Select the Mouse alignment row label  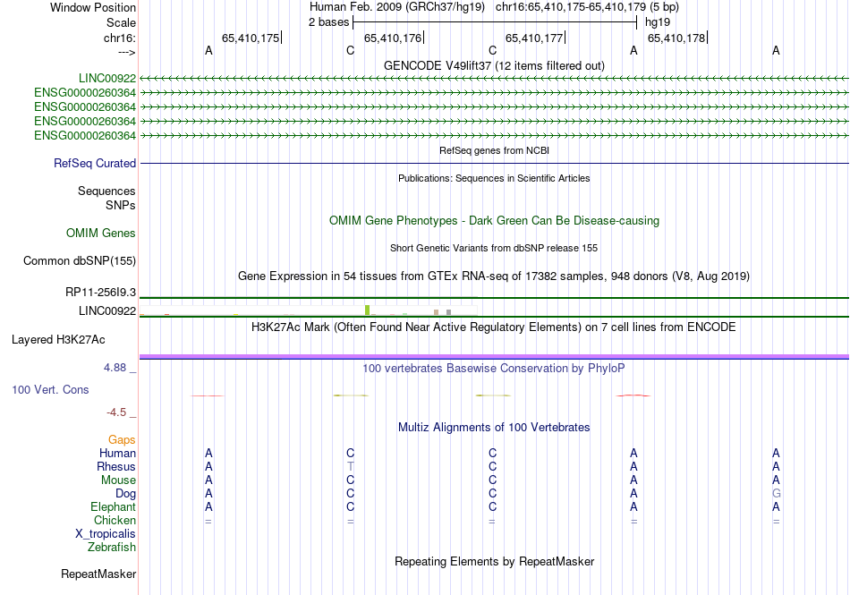[119, 480]
